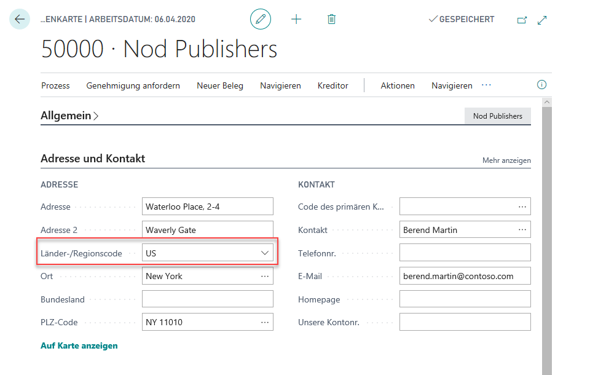Open the Prozess menu
Image resolution: width=590 pixels, height=375 pixels.
click(x=55, y=86)
